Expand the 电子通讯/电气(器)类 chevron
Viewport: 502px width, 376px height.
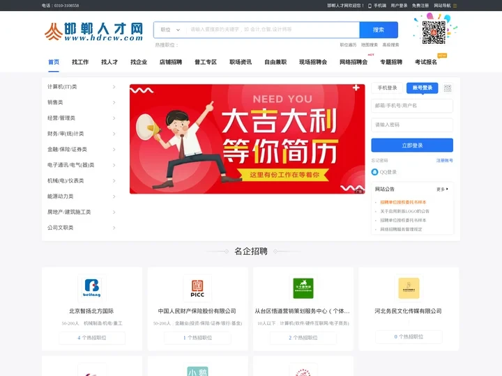tap(114, 165)
